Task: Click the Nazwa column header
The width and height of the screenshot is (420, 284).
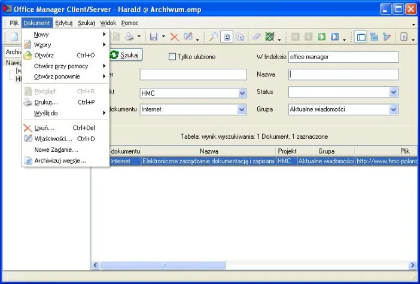Action: (208, 152)
